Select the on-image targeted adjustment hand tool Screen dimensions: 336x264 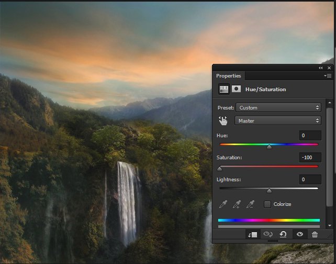point(223,120)
